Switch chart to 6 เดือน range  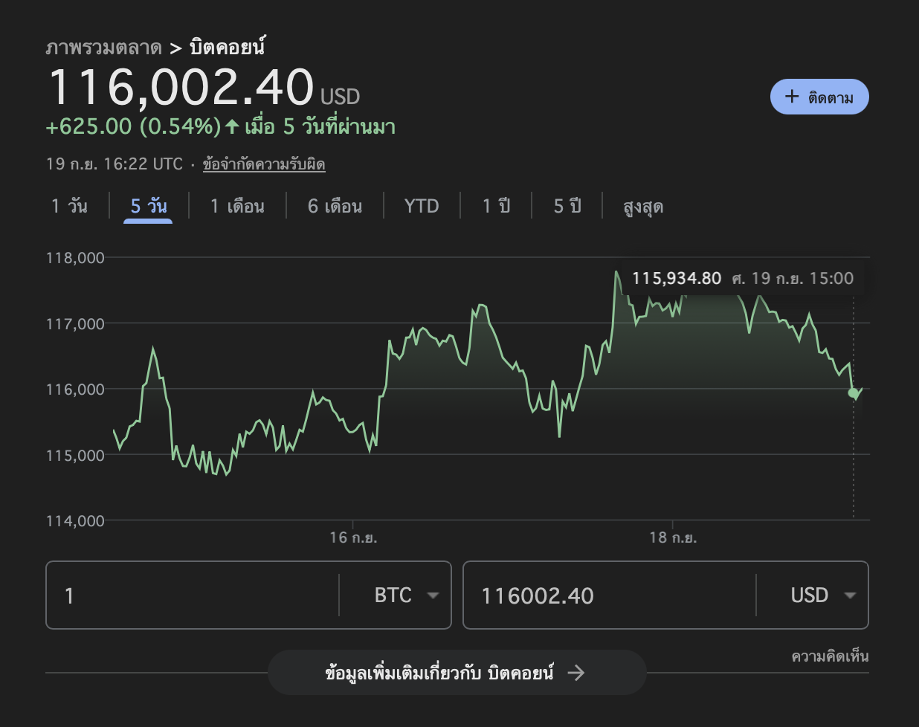tap(335, 206)
